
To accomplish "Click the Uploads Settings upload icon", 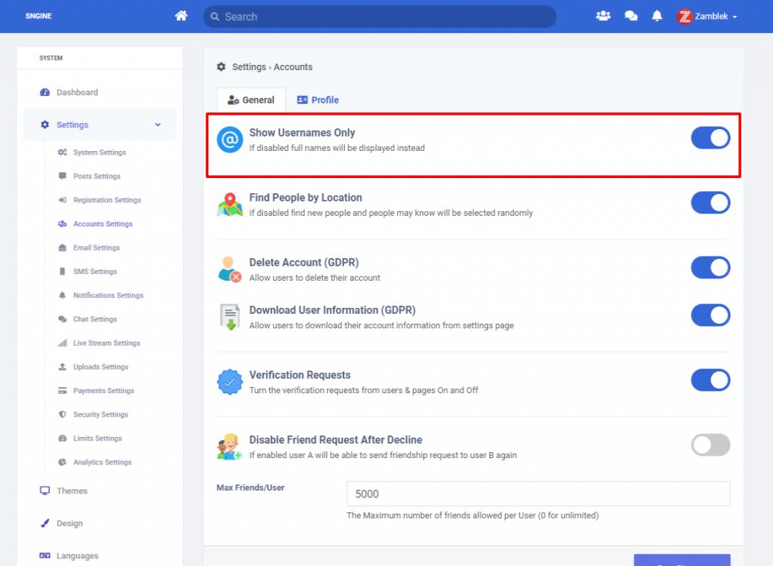I will pyautogui.click(x=62, y=367).
